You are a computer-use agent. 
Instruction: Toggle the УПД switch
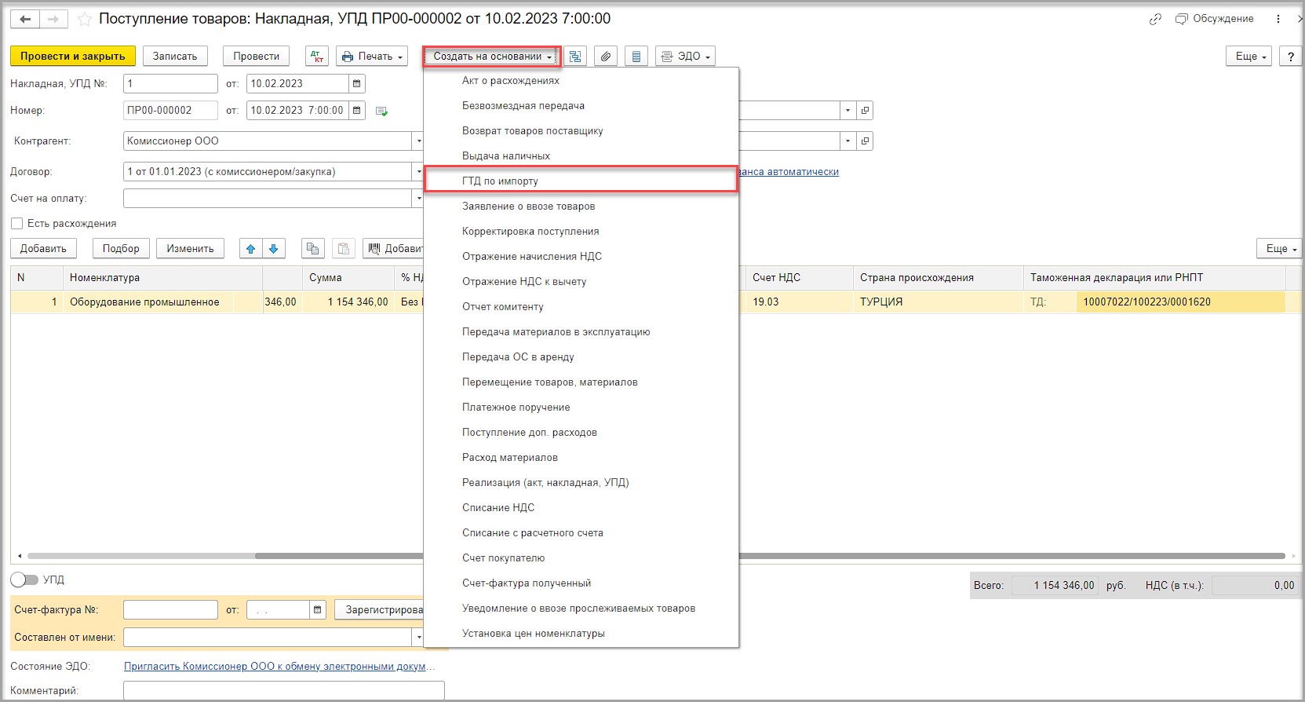point(24,580)
